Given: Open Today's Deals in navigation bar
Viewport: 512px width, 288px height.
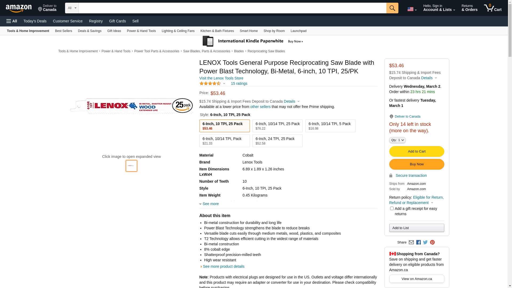Looking at the screenshot, I should pos(35,21).
